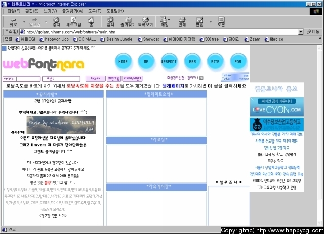The height and width of the screenshot is (234, 324).
Task: Open the Snowcat links bar shortcut
Action: pyautogui.click(x=148, y=39)
